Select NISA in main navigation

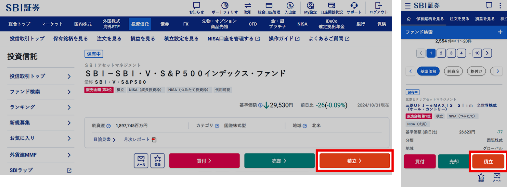click(x=302, y=24)
